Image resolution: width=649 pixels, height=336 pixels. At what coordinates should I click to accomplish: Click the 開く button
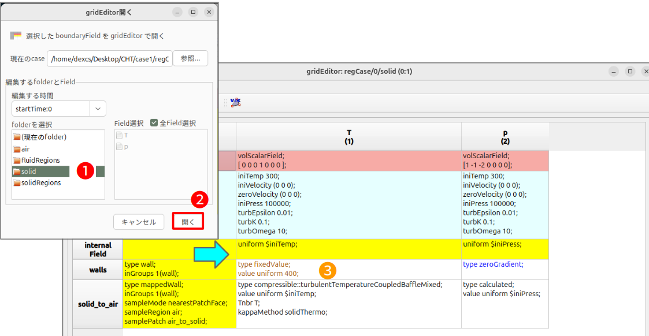coord(188,222)
